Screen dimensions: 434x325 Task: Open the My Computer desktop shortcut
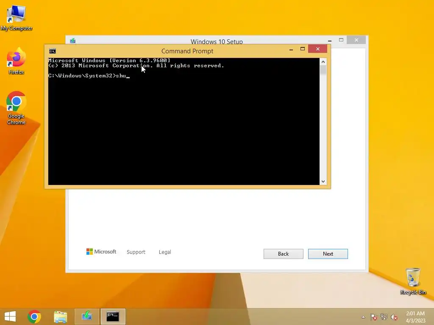pos(17,18)
